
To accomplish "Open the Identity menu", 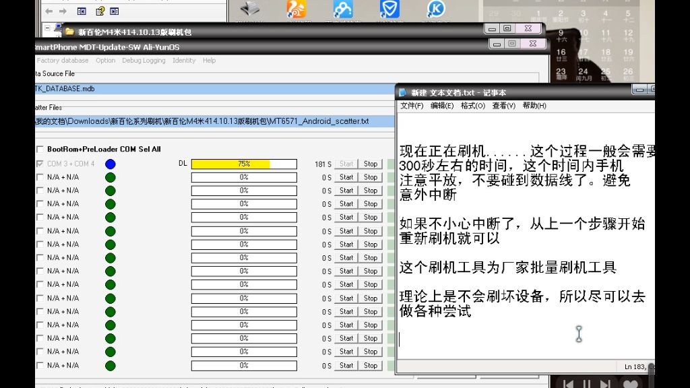I will [184, 60].
